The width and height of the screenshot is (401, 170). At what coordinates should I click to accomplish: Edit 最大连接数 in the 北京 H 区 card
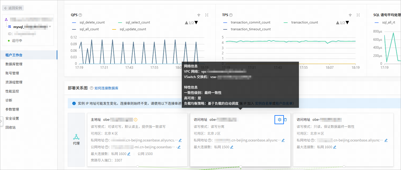[x=335, y=147]
